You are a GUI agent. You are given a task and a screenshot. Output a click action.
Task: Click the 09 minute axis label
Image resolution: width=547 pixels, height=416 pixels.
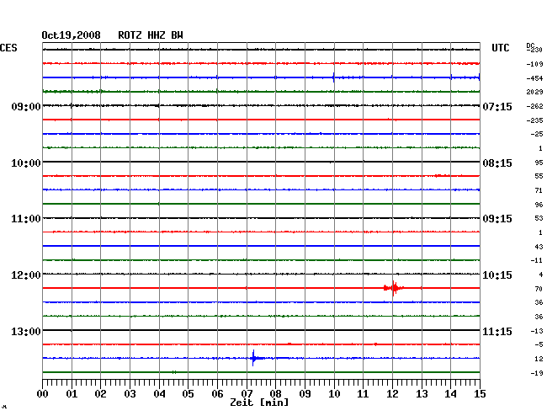[305, 394]
